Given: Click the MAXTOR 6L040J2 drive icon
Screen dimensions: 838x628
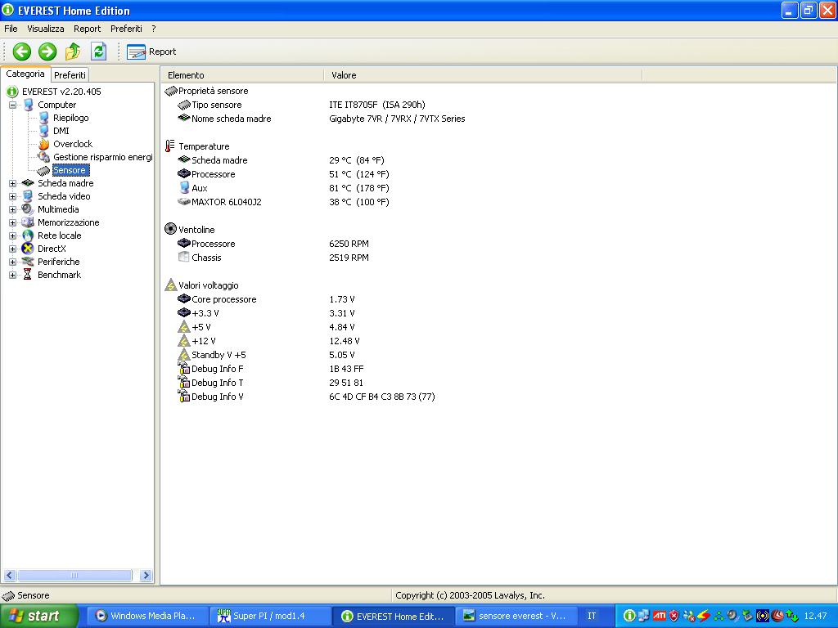Looking at the screenshot, I should (184, 202).
